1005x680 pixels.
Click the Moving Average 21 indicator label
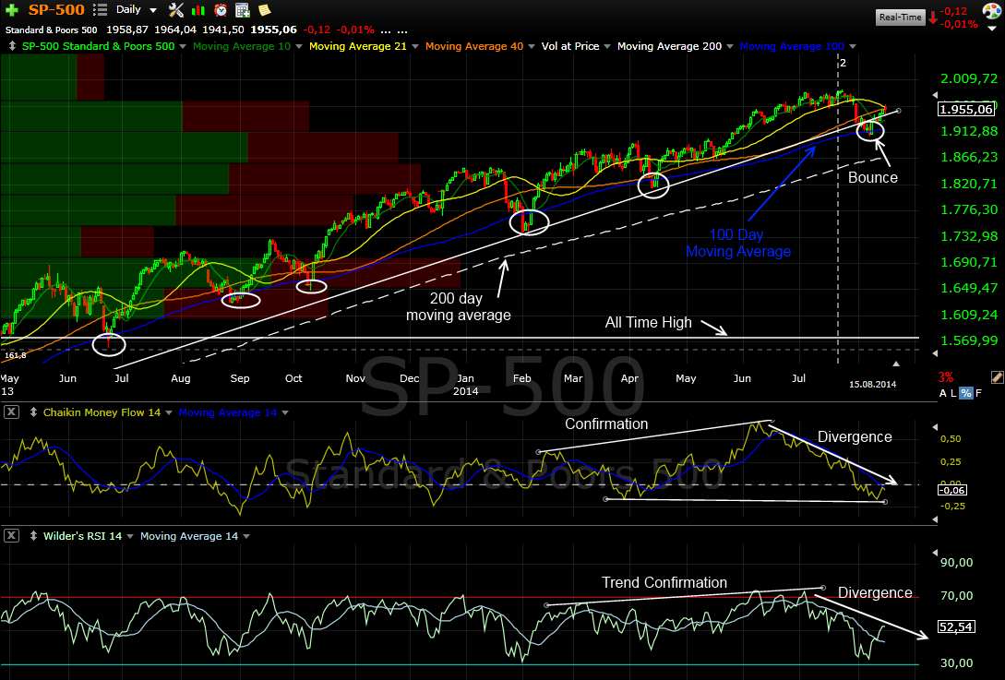click(x=358, y=46)
